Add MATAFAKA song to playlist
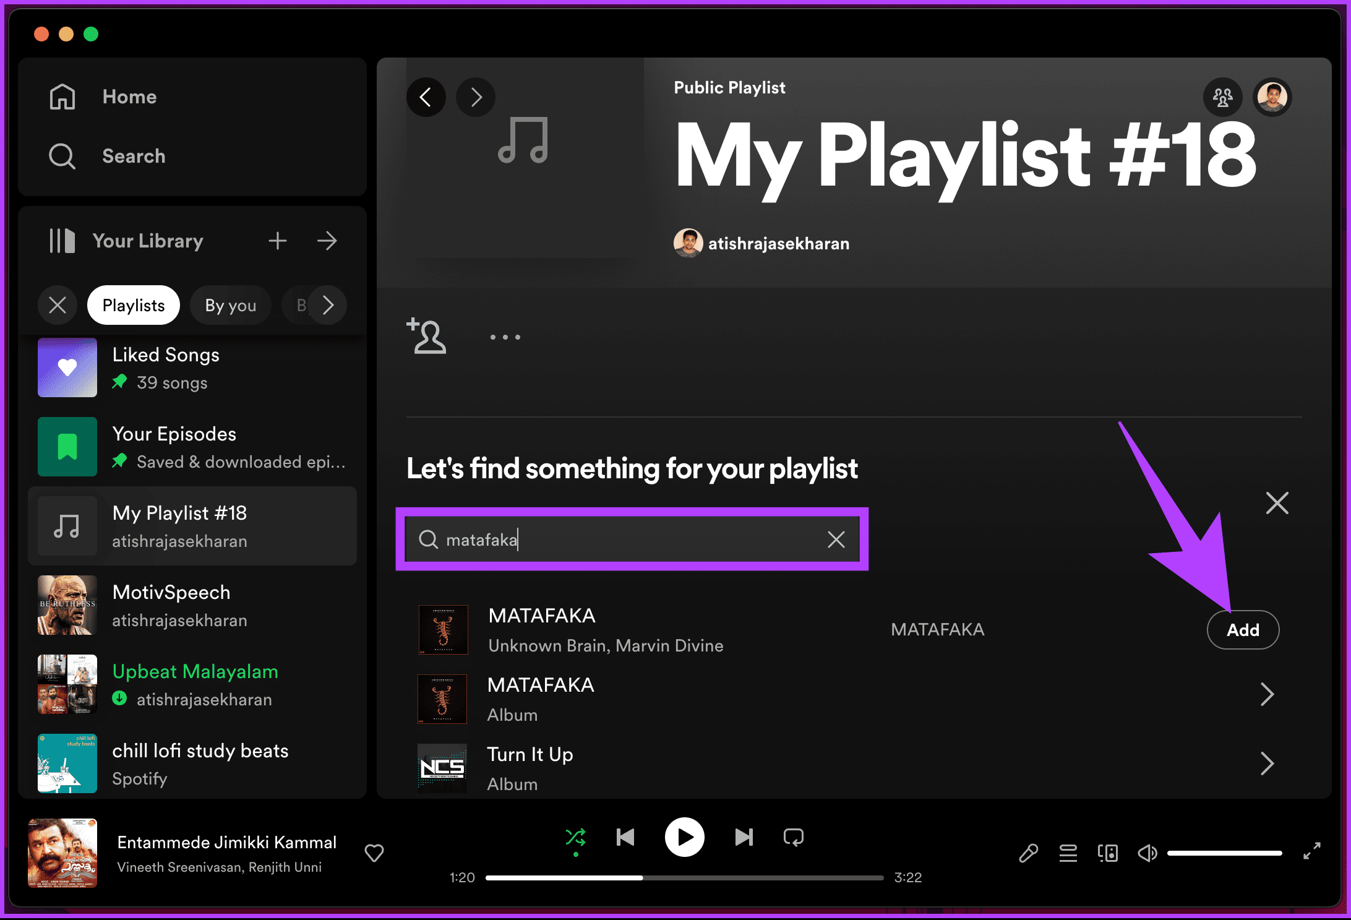The image size is (1351, 920). pyautogui.click(x=1243, y=630)
